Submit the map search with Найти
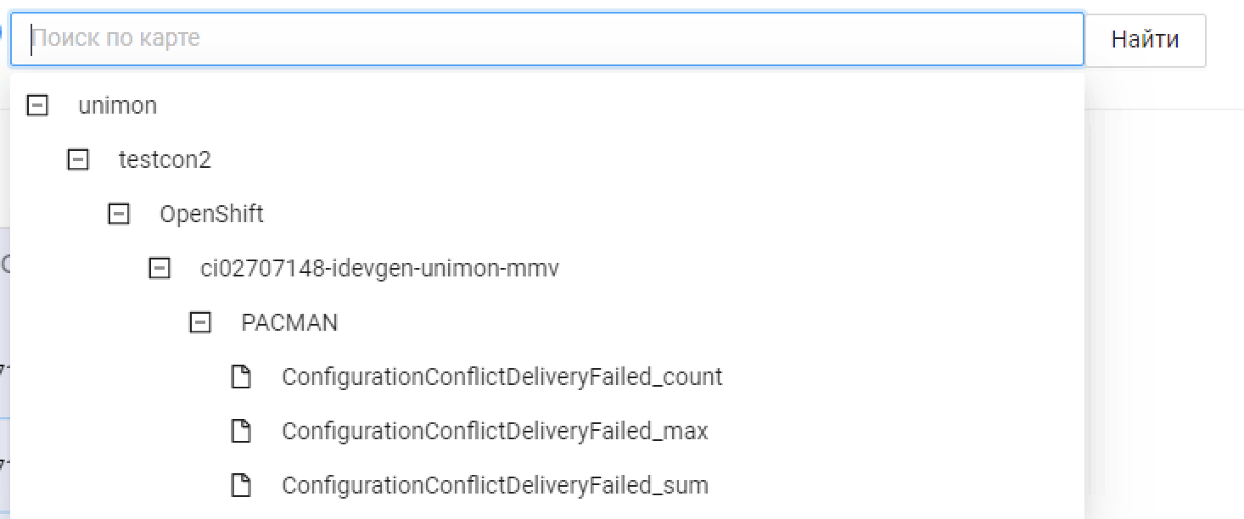Viewport: 1244px width, 519px height. [1145, 39]
